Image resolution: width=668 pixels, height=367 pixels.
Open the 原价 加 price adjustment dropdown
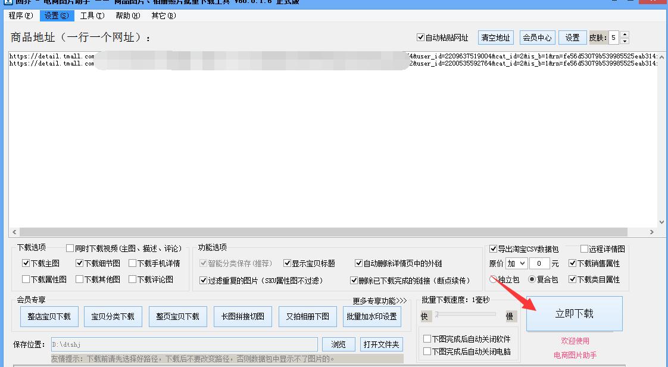517,263
